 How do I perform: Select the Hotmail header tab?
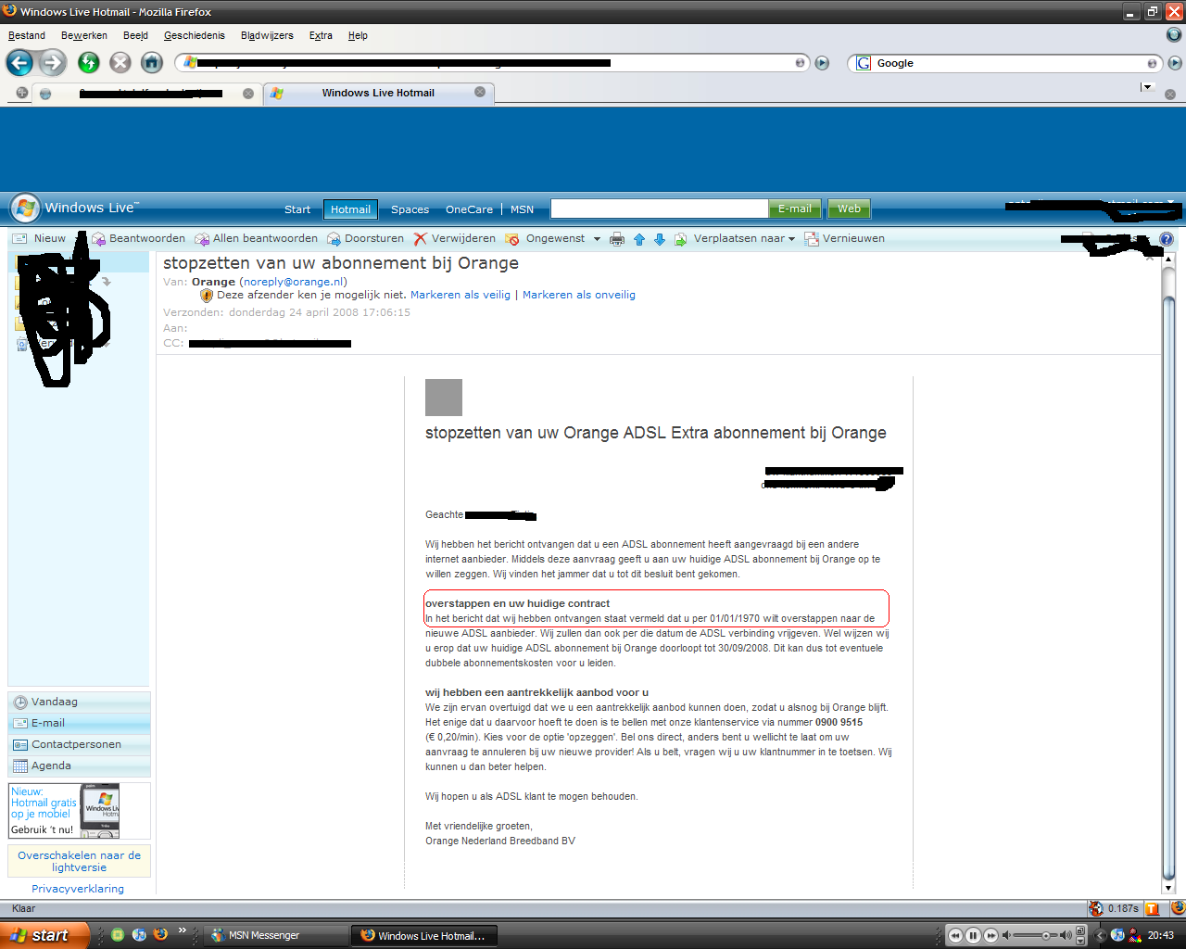point(350,209)
